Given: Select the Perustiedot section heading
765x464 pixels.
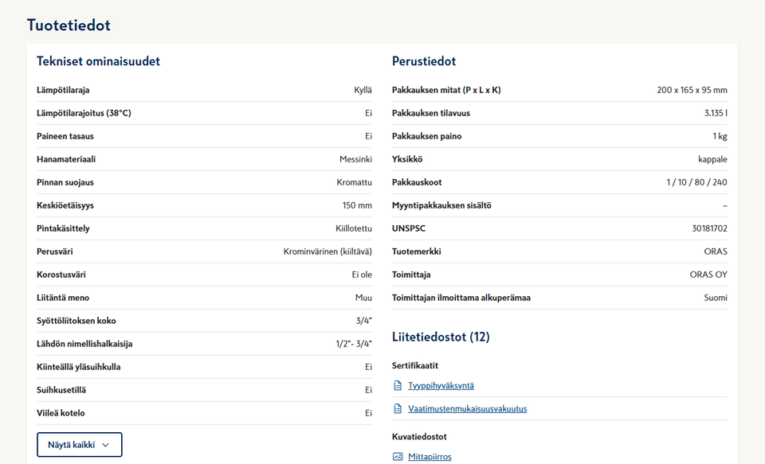Looking at the screenshot, I should tap(424, 61).
